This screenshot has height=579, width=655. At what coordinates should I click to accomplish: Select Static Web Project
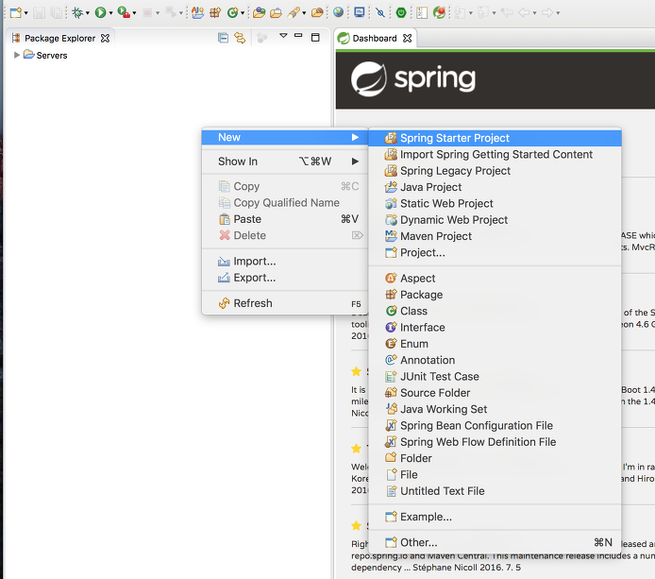tap(495, 203)
